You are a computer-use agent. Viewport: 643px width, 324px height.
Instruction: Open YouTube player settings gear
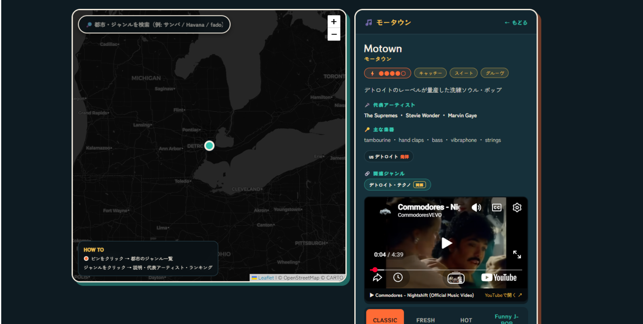pos(517,207)
